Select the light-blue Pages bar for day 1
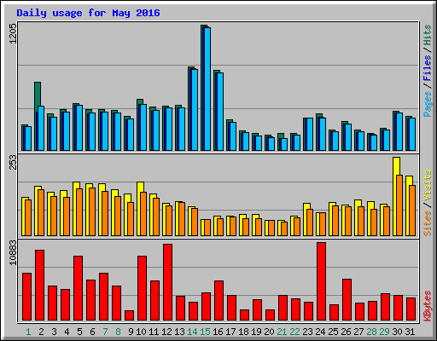Screen dimensions: 437x341 point(28,139)
